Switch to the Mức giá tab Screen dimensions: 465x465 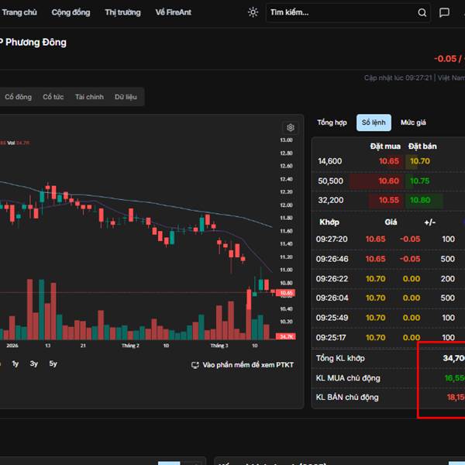coord(413,122)
